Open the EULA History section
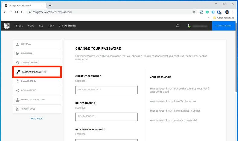The height and width of the screenshot is (141, 238). pos(37,81)
